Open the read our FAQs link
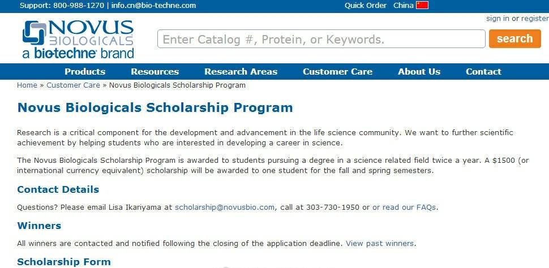The image size is (549, 268). (404, 208)
